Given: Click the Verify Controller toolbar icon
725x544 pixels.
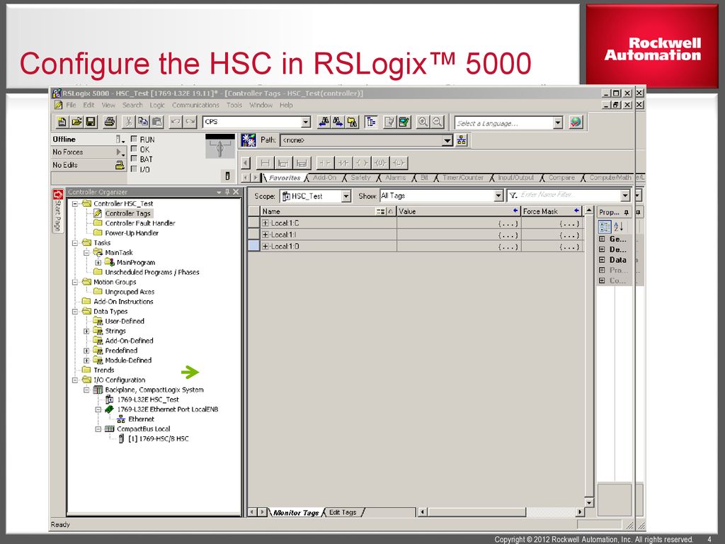Looking at the screenshot, I should [x=404, y=122].
